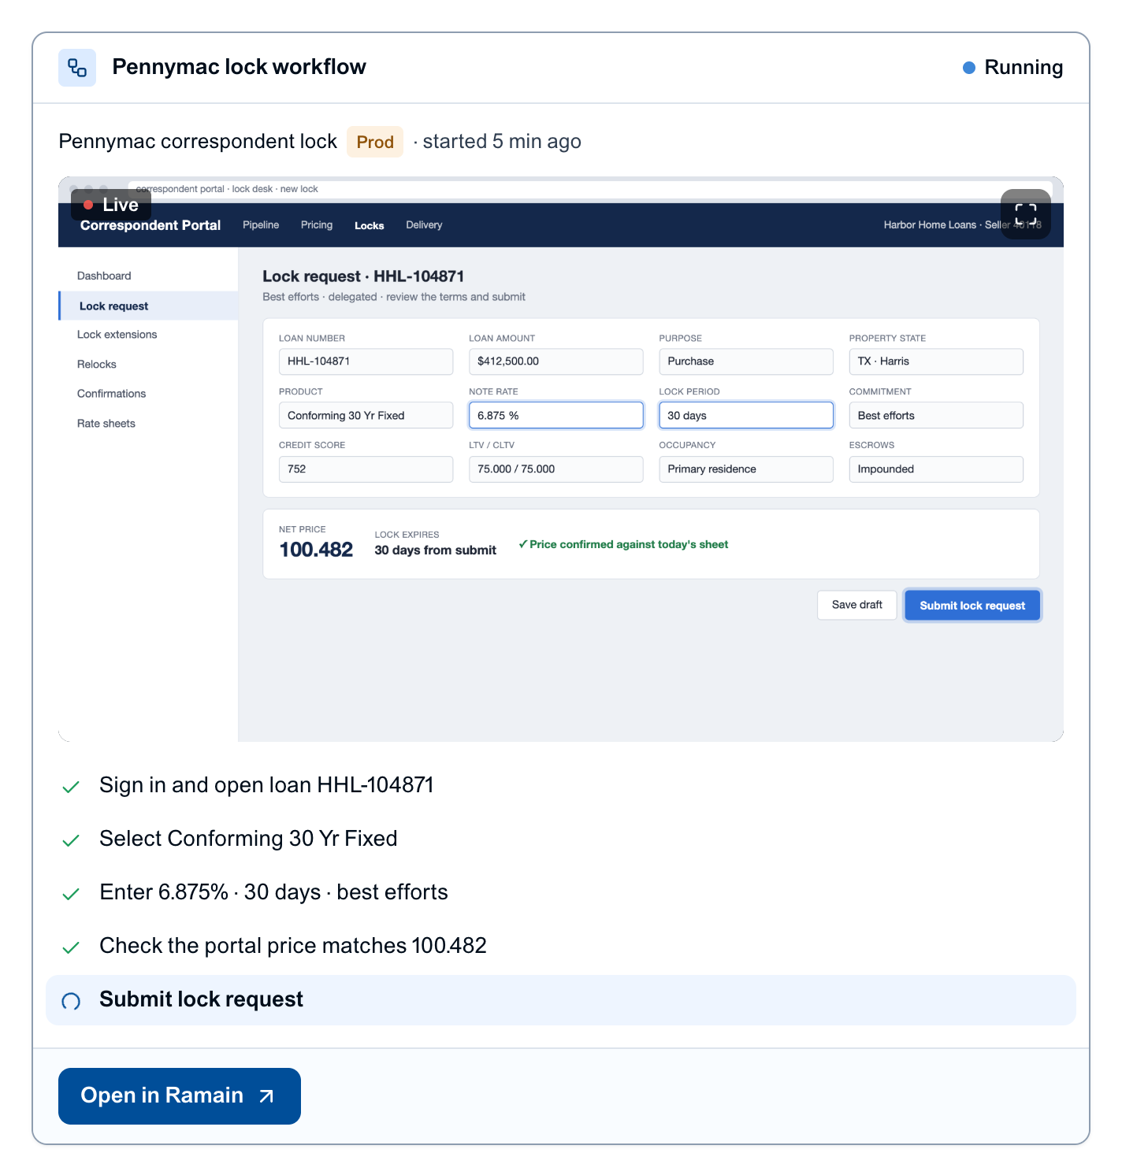Click the red Live indicator badge
Screen dimensions: 1122x1175
pyautogui.click(x=111, y=205)
